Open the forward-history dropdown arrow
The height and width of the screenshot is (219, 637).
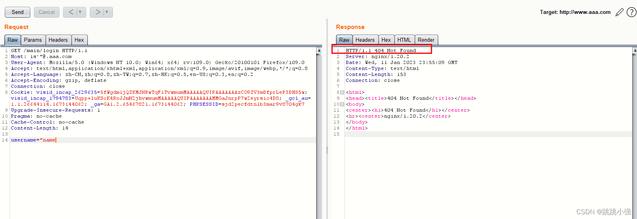click(x=108, y=12)
